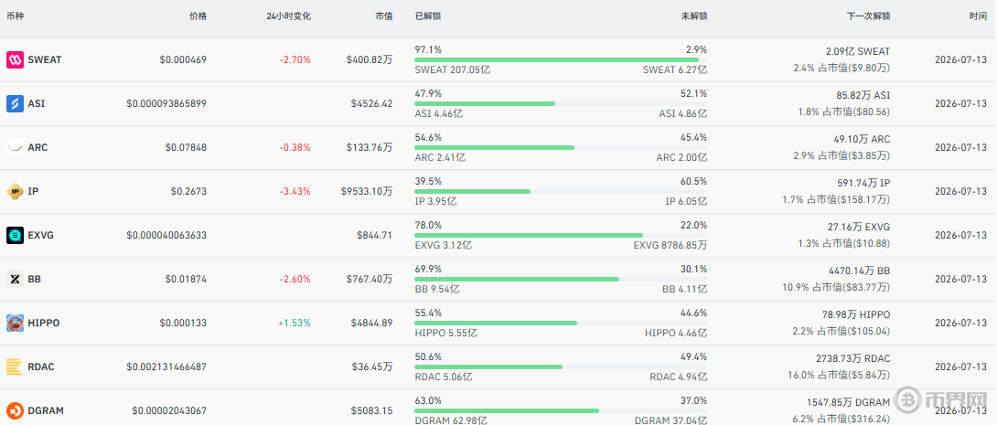Click the ARC unlock progress bar
The width and height of the screenshot is (997, 425).
point(561,147)
